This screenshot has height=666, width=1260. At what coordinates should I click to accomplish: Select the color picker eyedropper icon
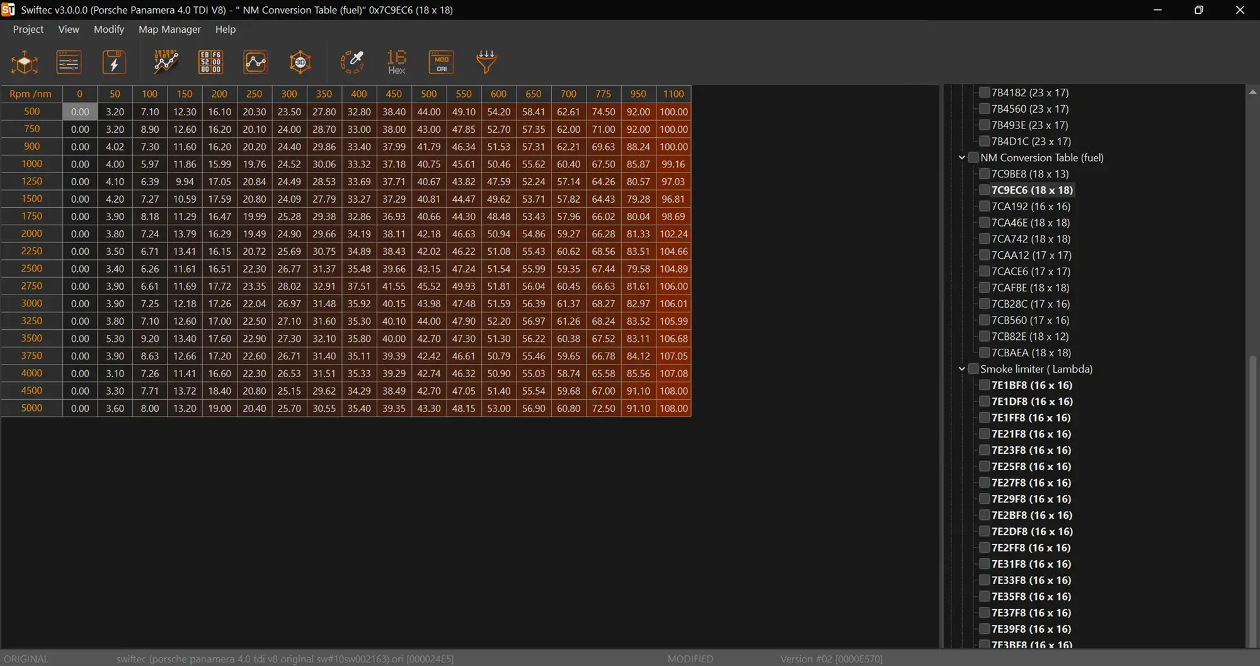352,62
